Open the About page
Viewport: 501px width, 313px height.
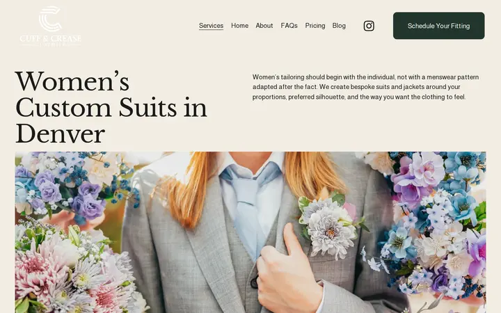[x=264, y=26]
